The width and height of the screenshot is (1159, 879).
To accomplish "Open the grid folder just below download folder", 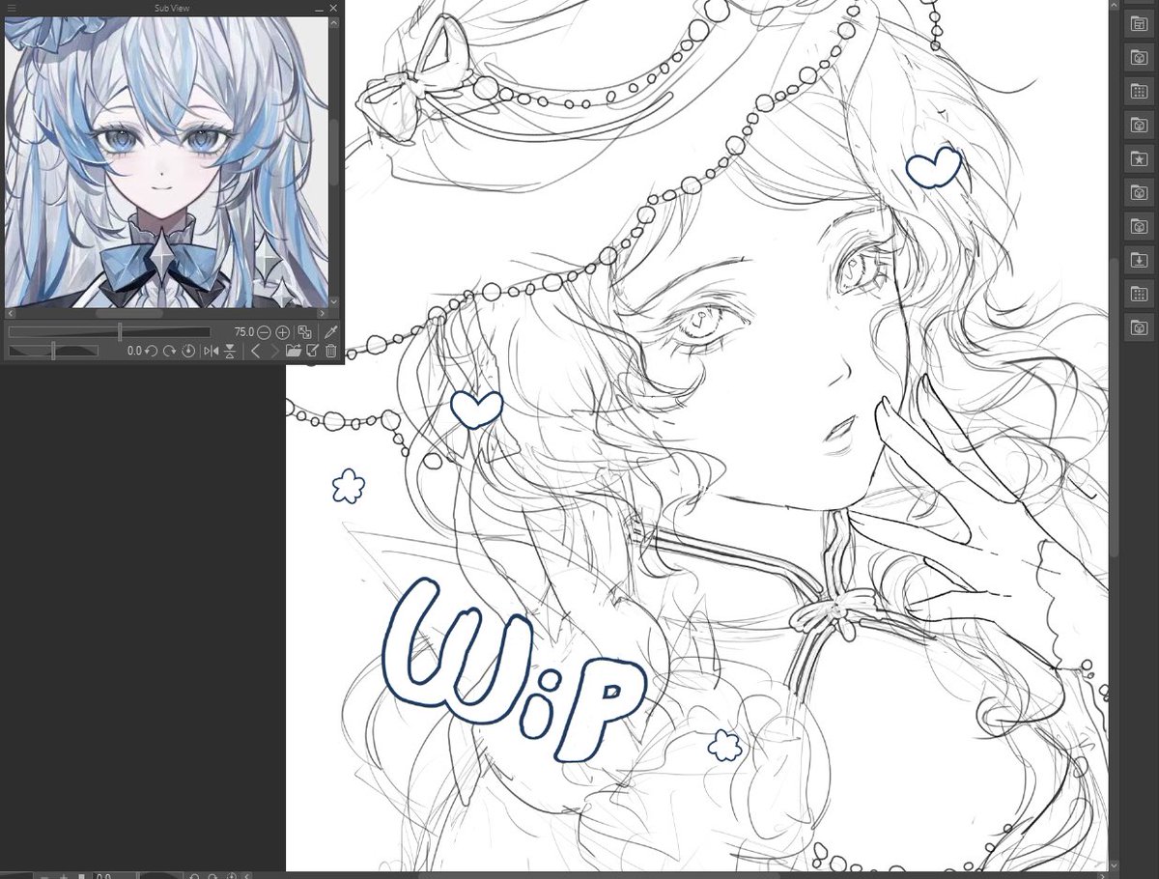I will [1140, 294].
